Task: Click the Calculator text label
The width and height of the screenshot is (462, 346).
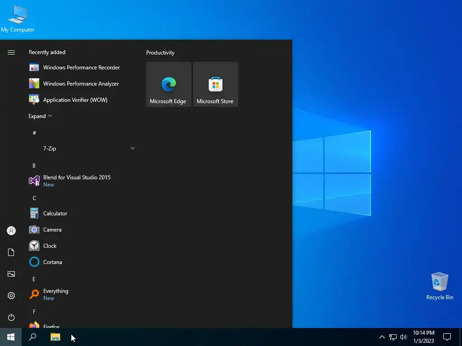Action: pyautogui.click(x=55, y=213)
